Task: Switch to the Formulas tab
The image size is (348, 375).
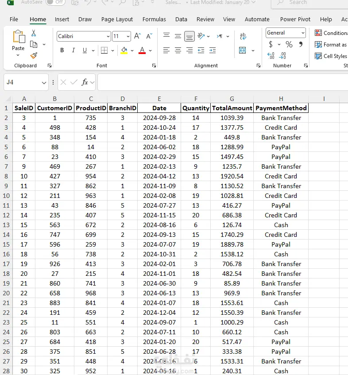Action: (x=154, y=19)
